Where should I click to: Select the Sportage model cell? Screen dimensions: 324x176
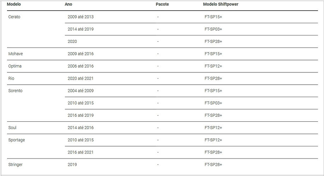tap(17, 140)
